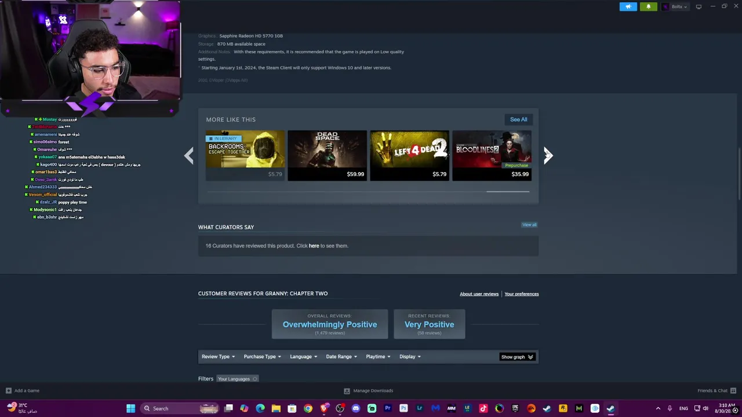Follow the 'here' curator reviews link
Image resolution: width=742 pixels, height=417 pixels.
coord(314,246)
